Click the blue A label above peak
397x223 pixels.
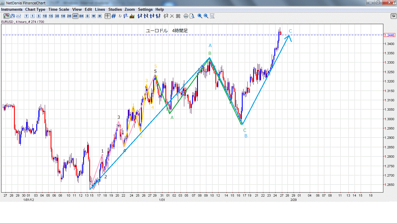click(210, 46)
